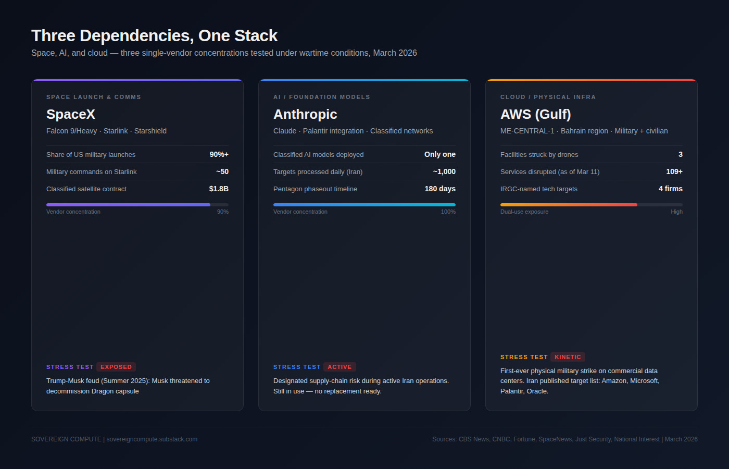This screenshot has height=469, width=729.
Task: Click the SpaceX card heading
Action: click(x=71, y=114)
